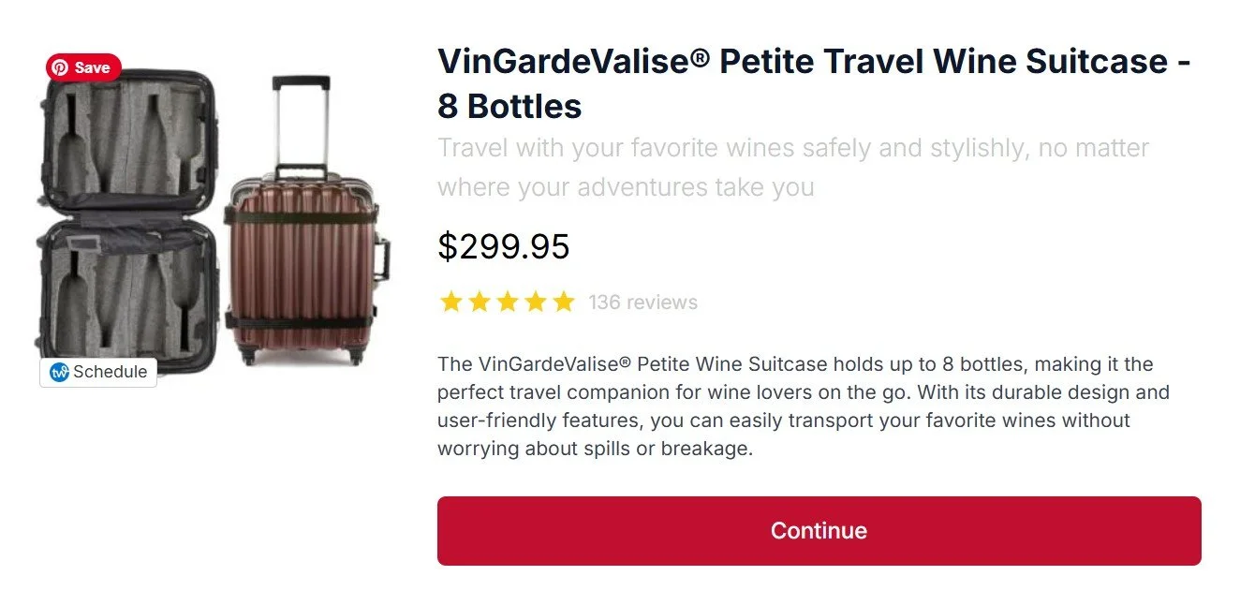The height and width of the screenshot is (605, 1240).
Task: Click the third gold rating star
Action: pos(508,302)
